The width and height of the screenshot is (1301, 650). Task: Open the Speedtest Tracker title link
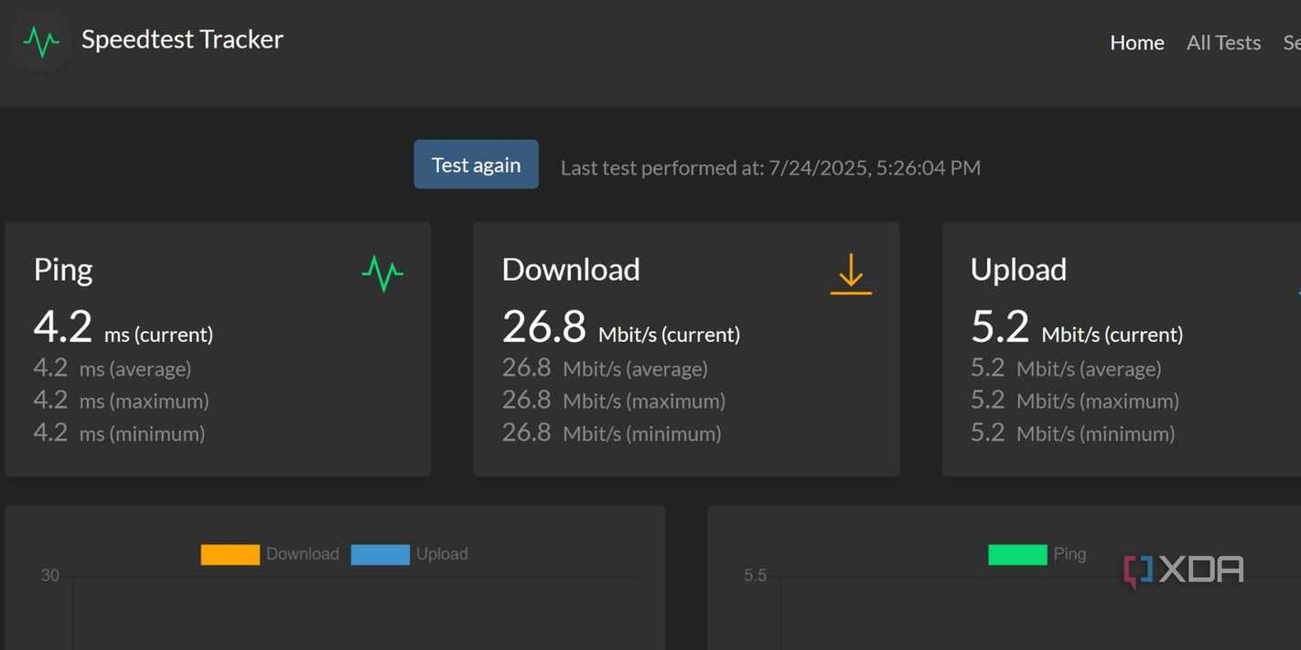click(182, 39)
